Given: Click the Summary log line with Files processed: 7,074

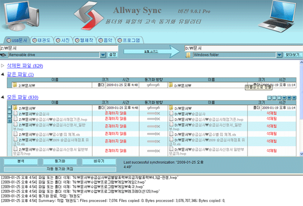Looking at the screenshot, I should click(x=113, y=200).
